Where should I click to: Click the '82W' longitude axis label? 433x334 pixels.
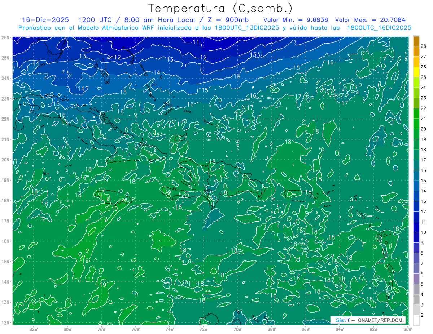pyautogui.click(x=34, y=329)
